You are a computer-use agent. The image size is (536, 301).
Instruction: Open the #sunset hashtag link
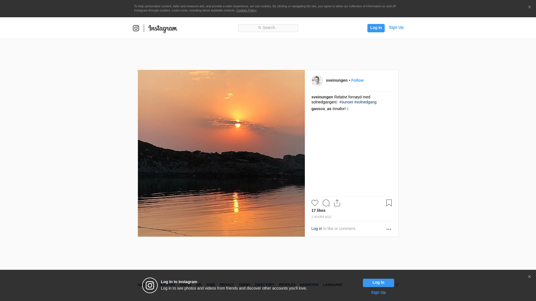click(x=346, y=102)
